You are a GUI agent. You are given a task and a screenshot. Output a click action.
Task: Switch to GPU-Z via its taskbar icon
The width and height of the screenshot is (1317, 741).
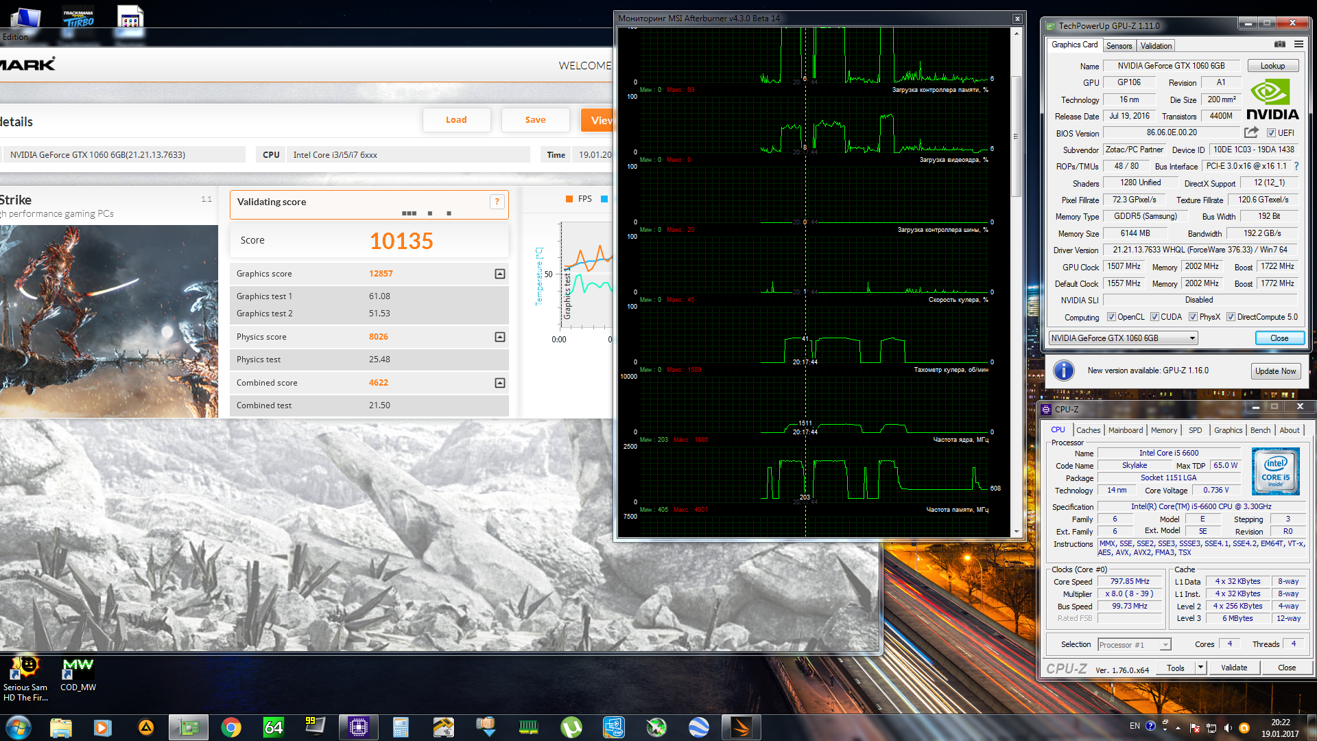(189, 727)
